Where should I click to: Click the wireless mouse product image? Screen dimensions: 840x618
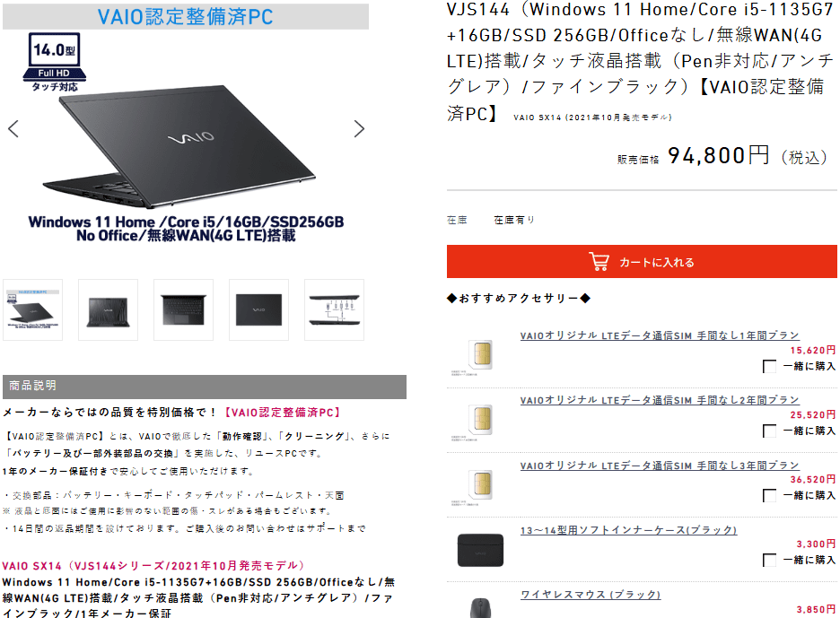point(480,608)
